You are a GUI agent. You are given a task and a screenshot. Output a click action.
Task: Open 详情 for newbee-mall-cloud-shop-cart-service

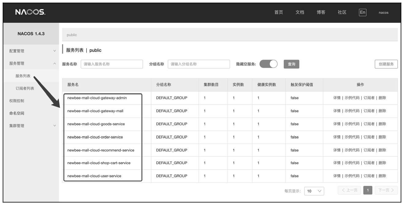[x=337, y=163]
